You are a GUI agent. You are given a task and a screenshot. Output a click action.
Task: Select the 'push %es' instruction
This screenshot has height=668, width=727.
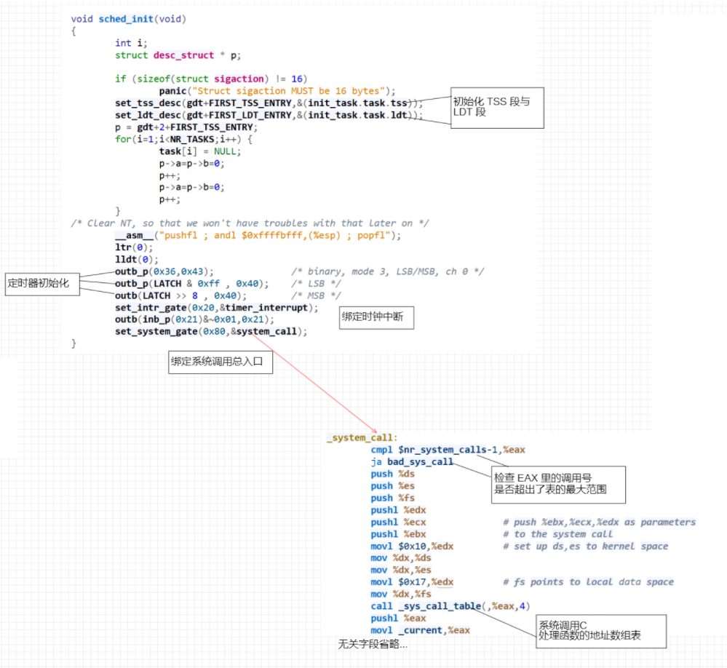point(393,486)
